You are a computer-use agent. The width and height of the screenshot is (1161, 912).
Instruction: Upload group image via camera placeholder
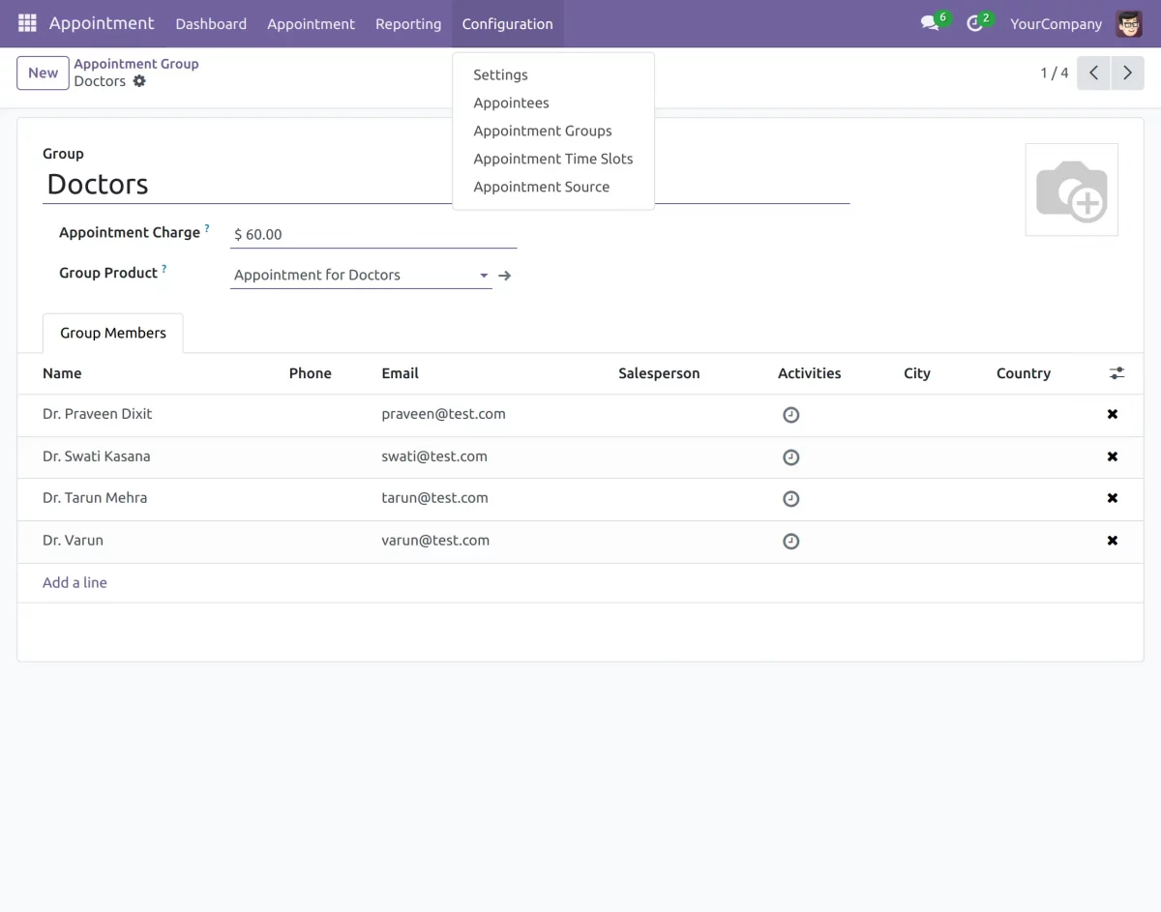[1071, 190]
